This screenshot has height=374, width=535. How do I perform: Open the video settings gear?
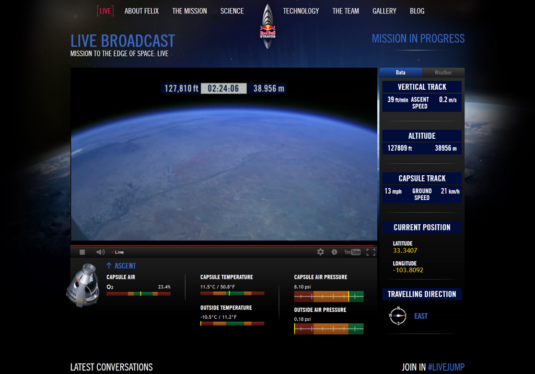coord(320,252)
